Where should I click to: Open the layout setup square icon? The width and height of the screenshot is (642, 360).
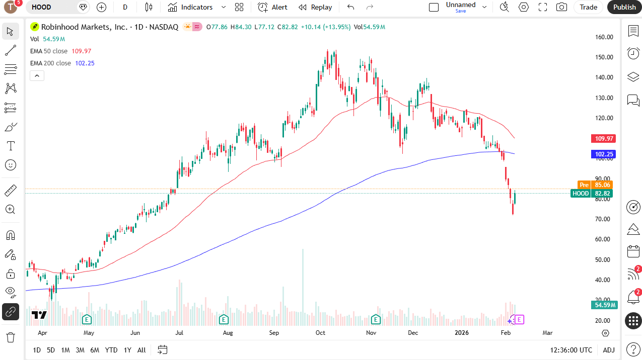434,7
